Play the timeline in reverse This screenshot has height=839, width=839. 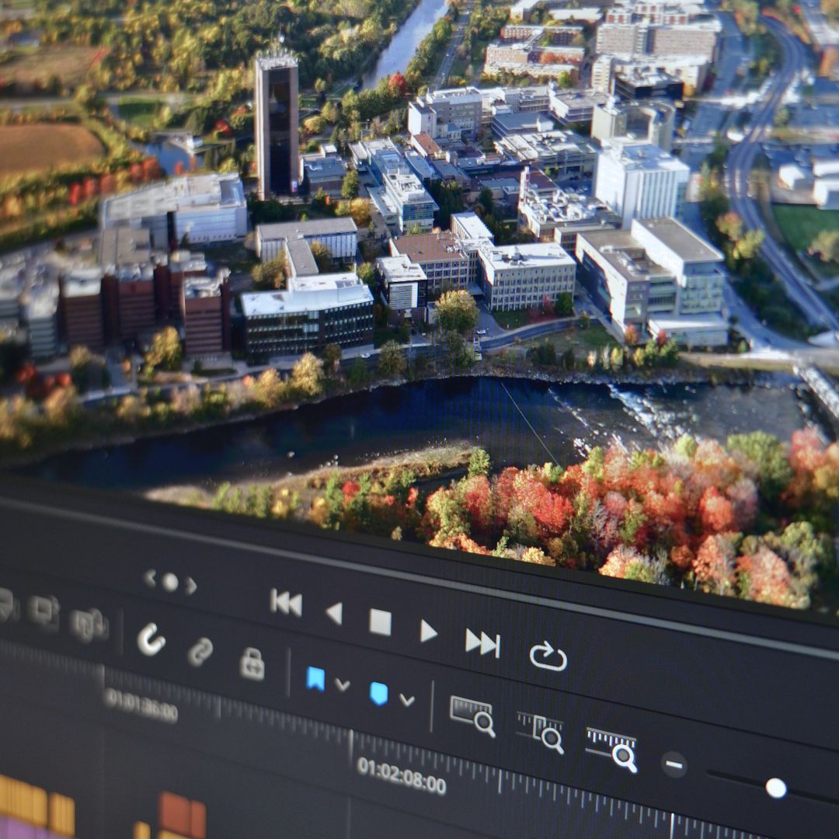[334, 613]
